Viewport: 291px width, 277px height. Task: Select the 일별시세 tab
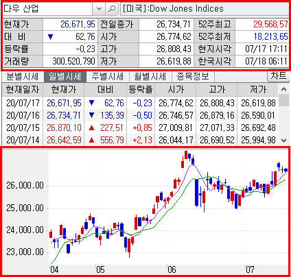point(65,77)
